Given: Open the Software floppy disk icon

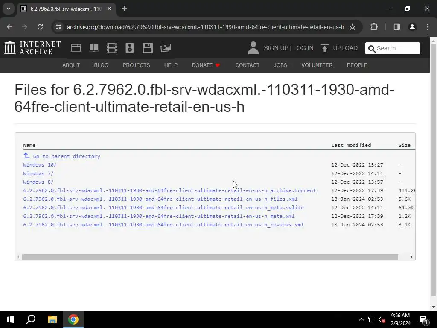Looking at the screenshot, I should [147, 48].
